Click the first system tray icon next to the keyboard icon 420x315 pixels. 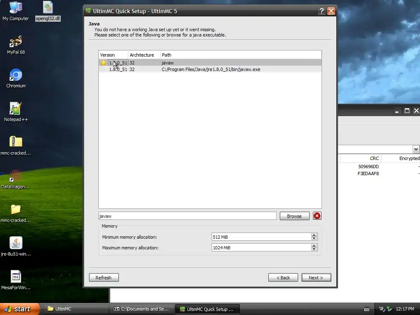coord(382,309)
